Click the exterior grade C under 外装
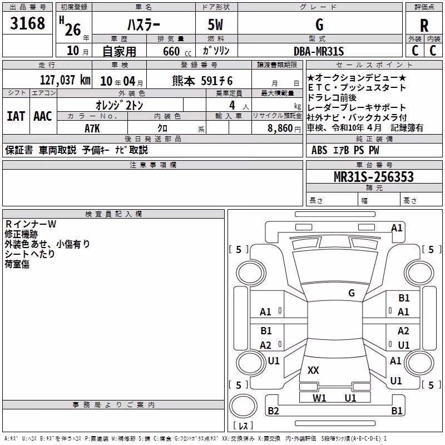Image resolution: width=445 pixels, height=445 pixels. [415, 51]
